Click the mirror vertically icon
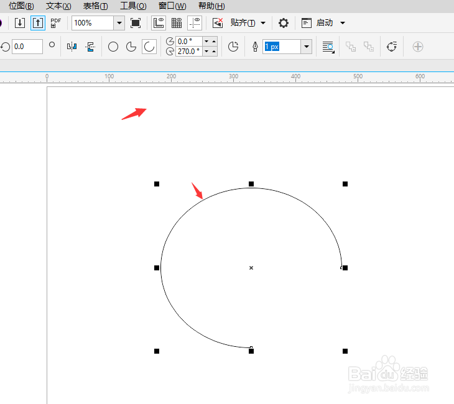The image size is (454, 404). pos(90,46)
